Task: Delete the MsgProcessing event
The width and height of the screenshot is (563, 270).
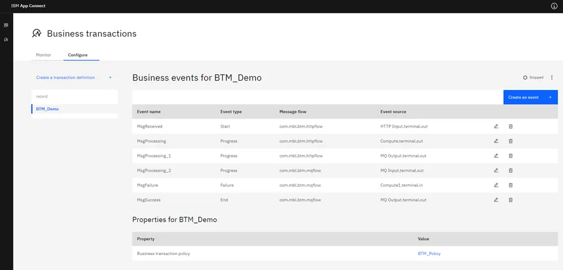Action: click(x=511, y=141)
